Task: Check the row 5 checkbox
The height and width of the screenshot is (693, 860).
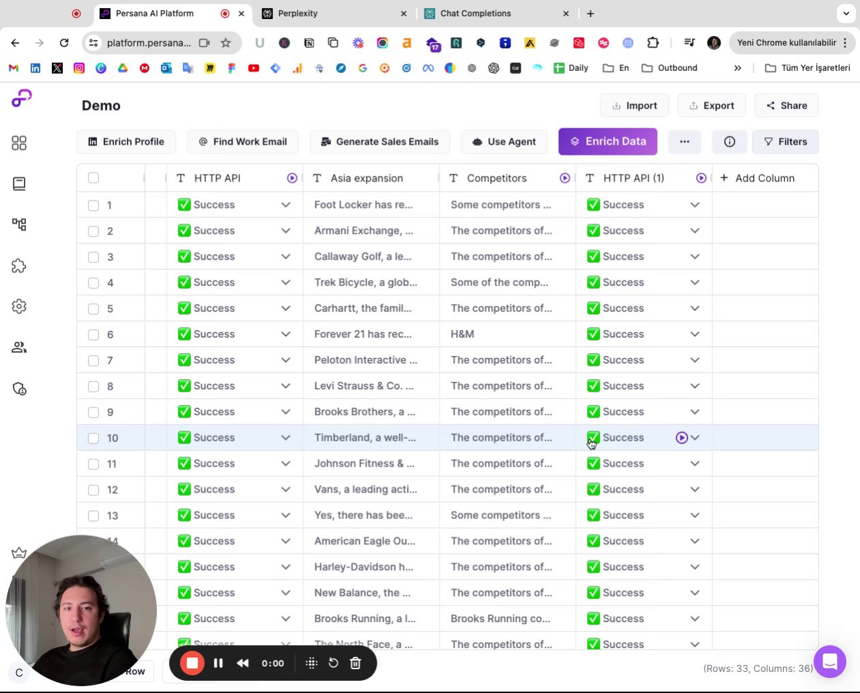Action: pos(94,309)
